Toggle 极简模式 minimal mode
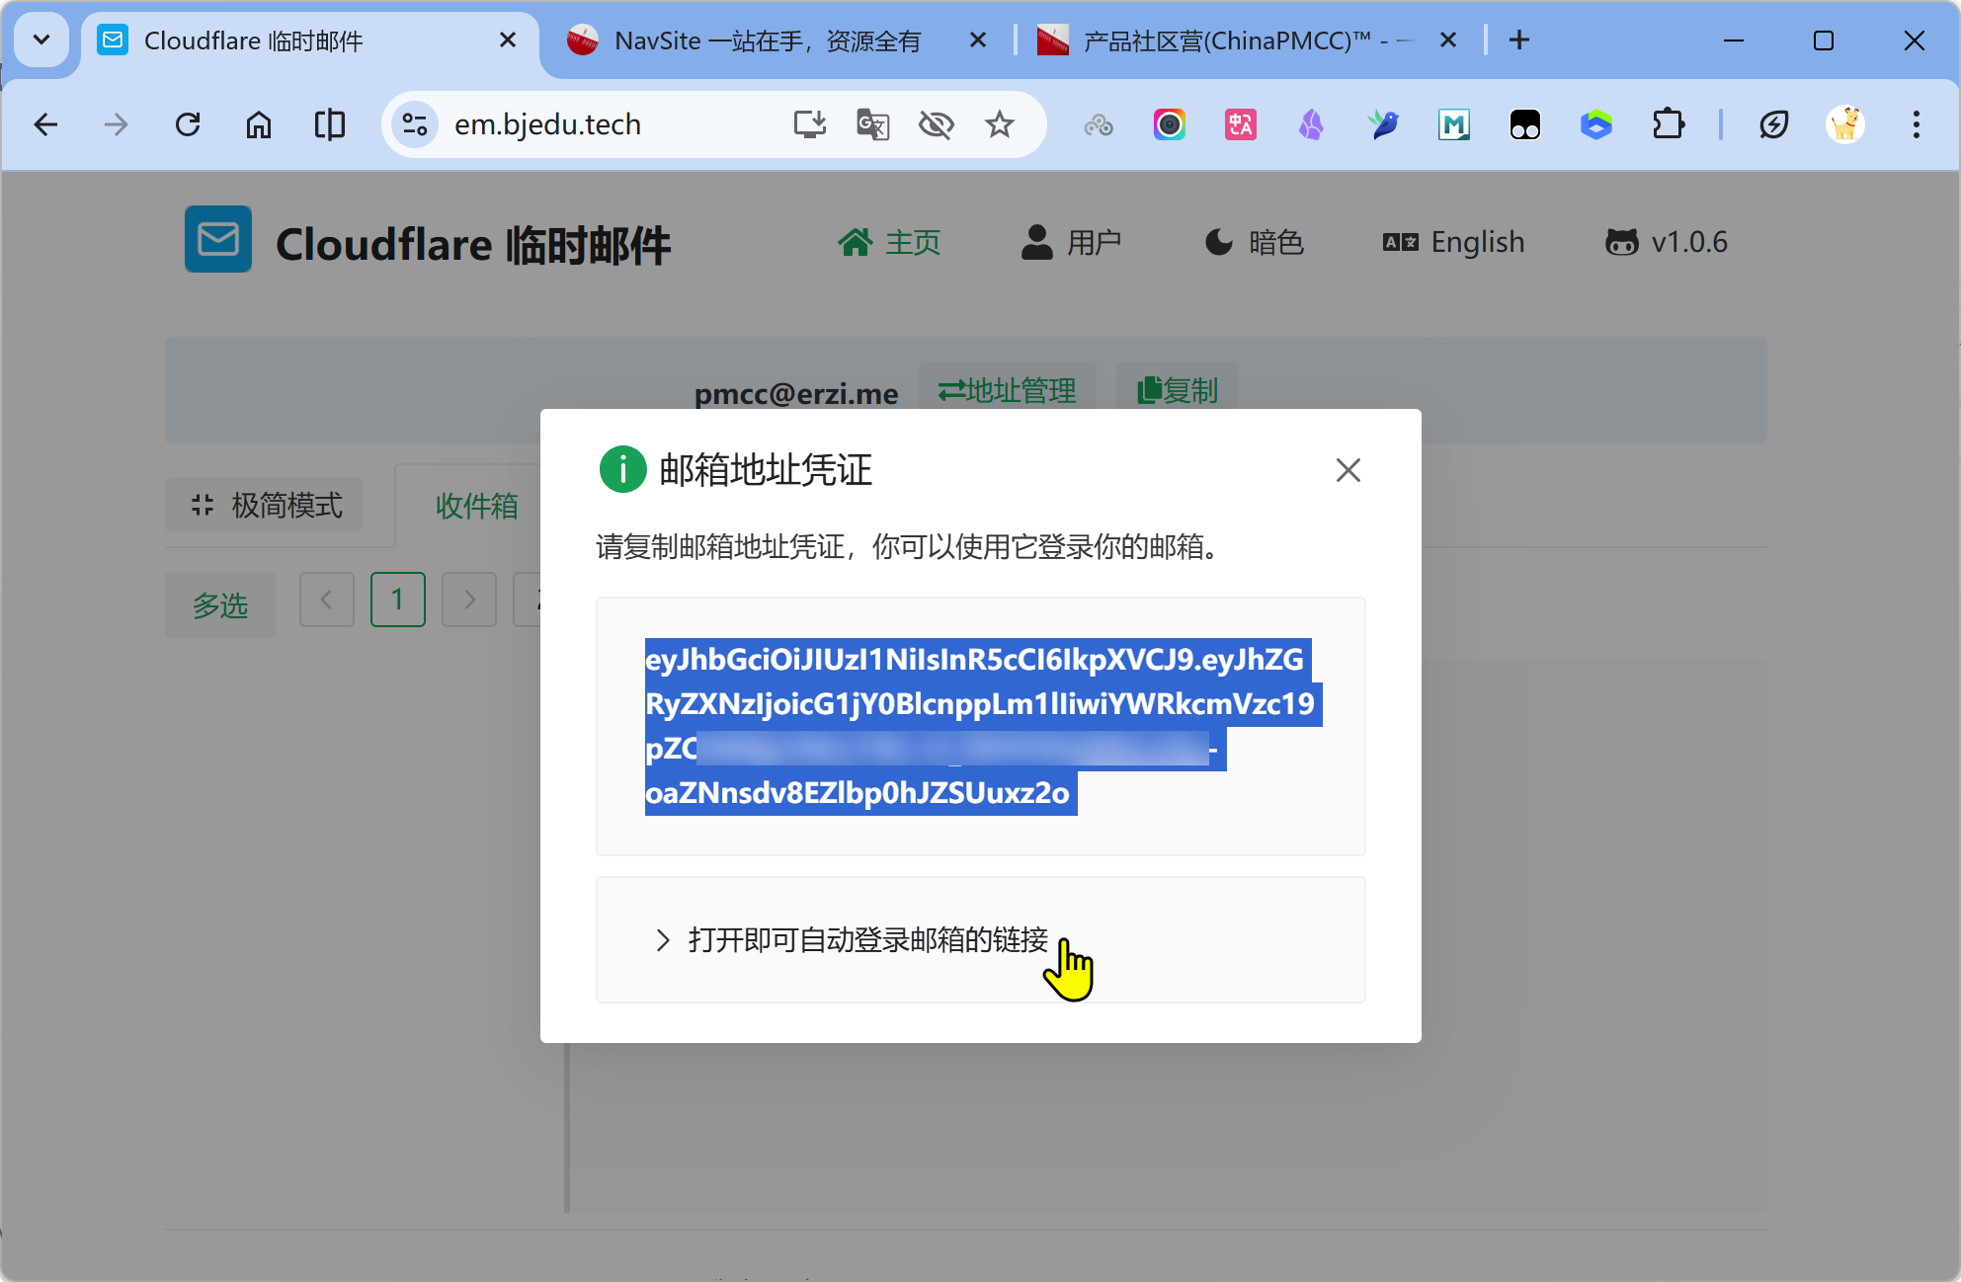This screenshot has height=1282, width=1961. (265, 505)
